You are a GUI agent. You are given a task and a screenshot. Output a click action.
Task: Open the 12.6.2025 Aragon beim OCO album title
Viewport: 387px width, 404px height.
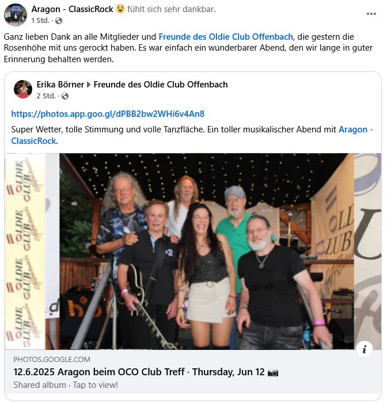pyautogui.click(x=139, y=372)
